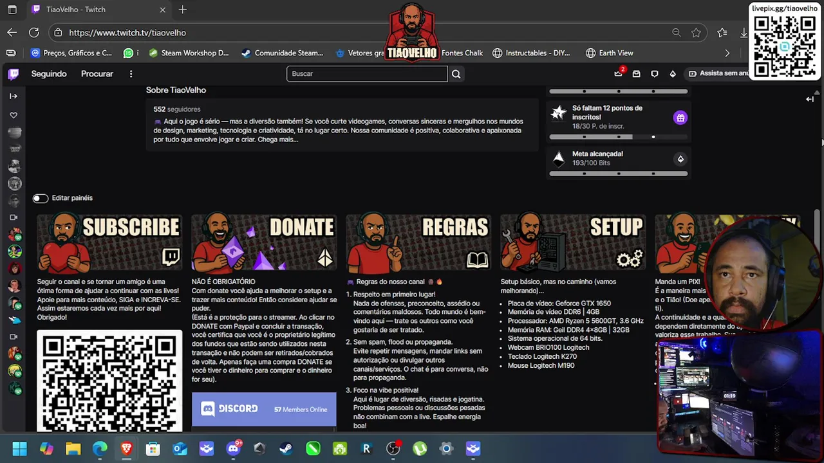Open the three-dot more menu
The height and width of the screenshot is (463, 824).
coord(131,74)
